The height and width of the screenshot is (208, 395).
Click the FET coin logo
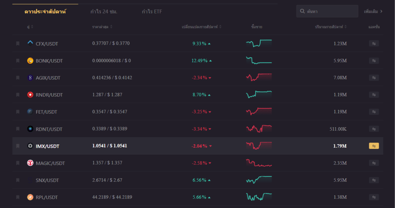pyautogui.click(x=30, y=112)
